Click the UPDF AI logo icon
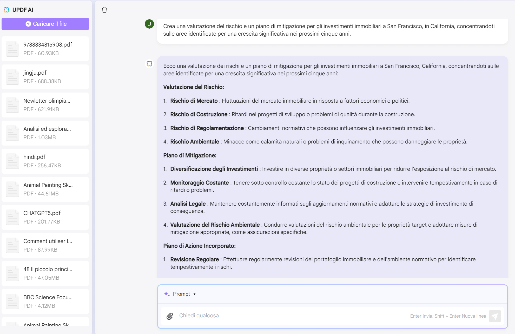This screenshot has width=515, height=334. tap(6, 10)
